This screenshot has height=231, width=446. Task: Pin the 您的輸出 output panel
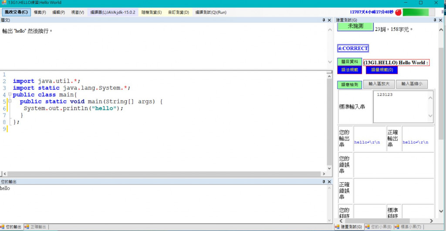tap(324, 181)
